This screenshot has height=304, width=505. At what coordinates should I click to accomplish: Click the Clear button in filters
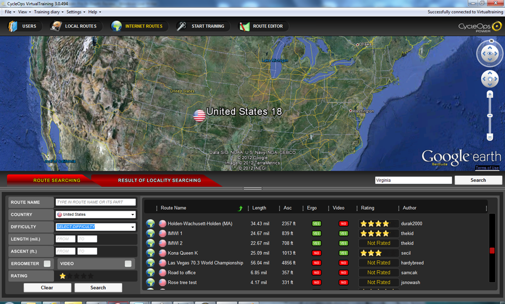pos(47,288)
